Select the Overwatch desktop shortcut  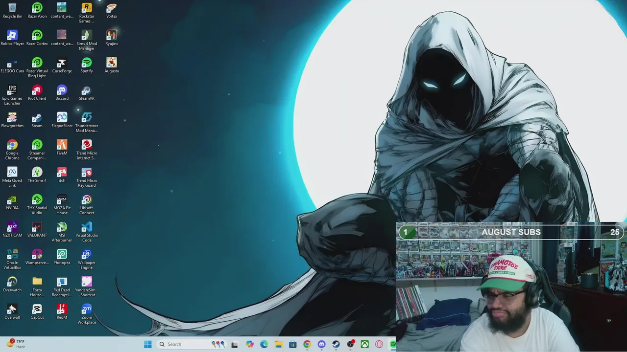[12, 285]
